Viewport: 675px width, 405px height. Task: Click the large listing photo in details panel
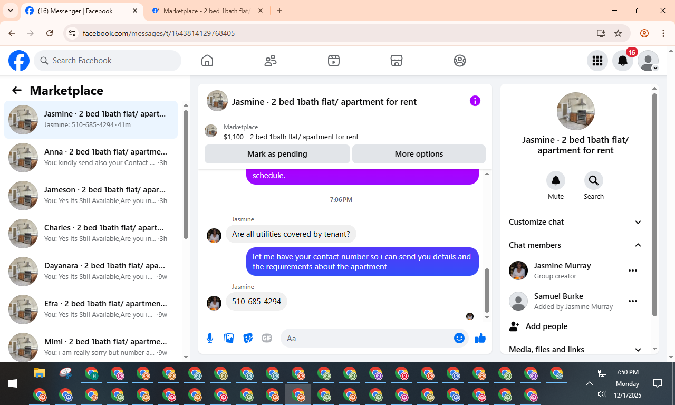(x=576, y=111)
